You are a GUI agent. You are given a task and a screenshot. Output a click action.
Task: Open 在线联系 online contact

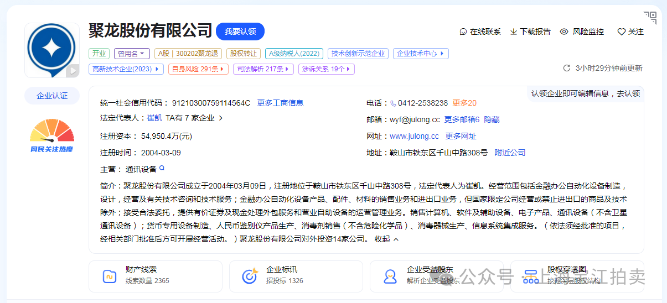[480, 32]
